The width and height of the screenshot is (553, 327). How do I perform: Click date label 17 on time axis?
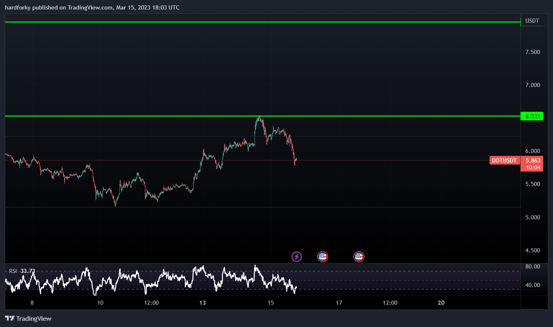(x=339, y=303)
